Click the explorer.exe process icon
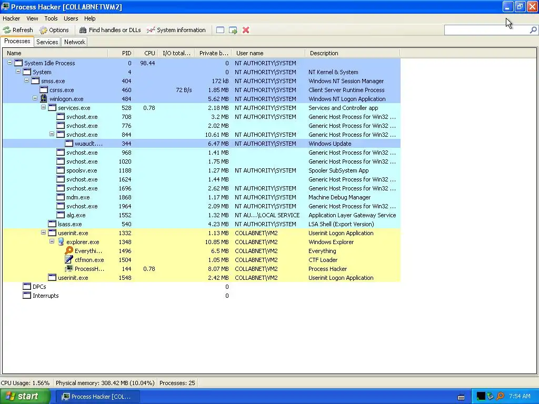The width and height of the screenshot is (539, 404). pos(61,241)
